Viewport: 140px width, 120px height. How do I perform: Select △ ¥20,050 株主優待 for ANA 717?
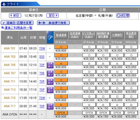click(131, 105)
